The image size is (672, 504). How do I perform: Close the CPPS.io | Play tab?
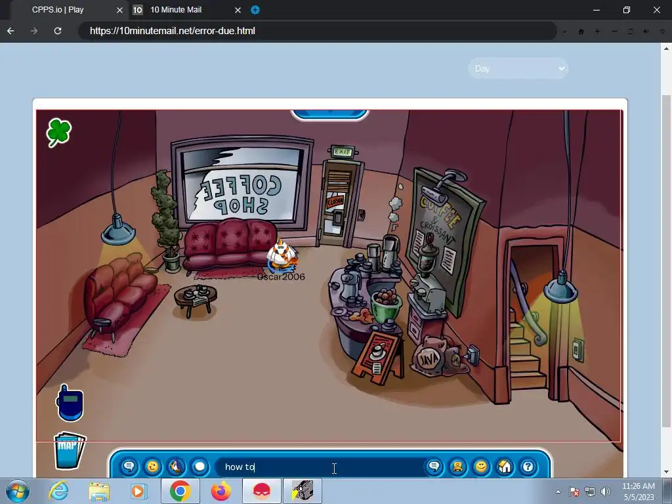[x=119, y=10]
